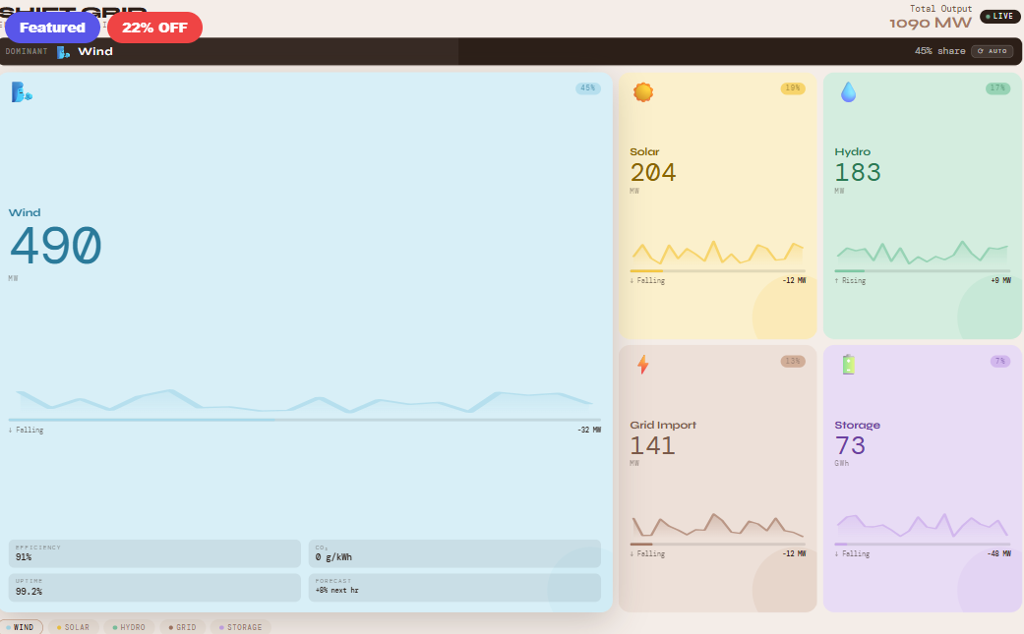Switch to the HYDRO tab
1024x634 pixels.
click(x=129, y=626)
